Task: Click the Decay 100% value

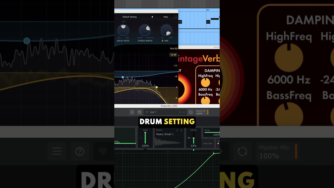Action: pos(216,135)
